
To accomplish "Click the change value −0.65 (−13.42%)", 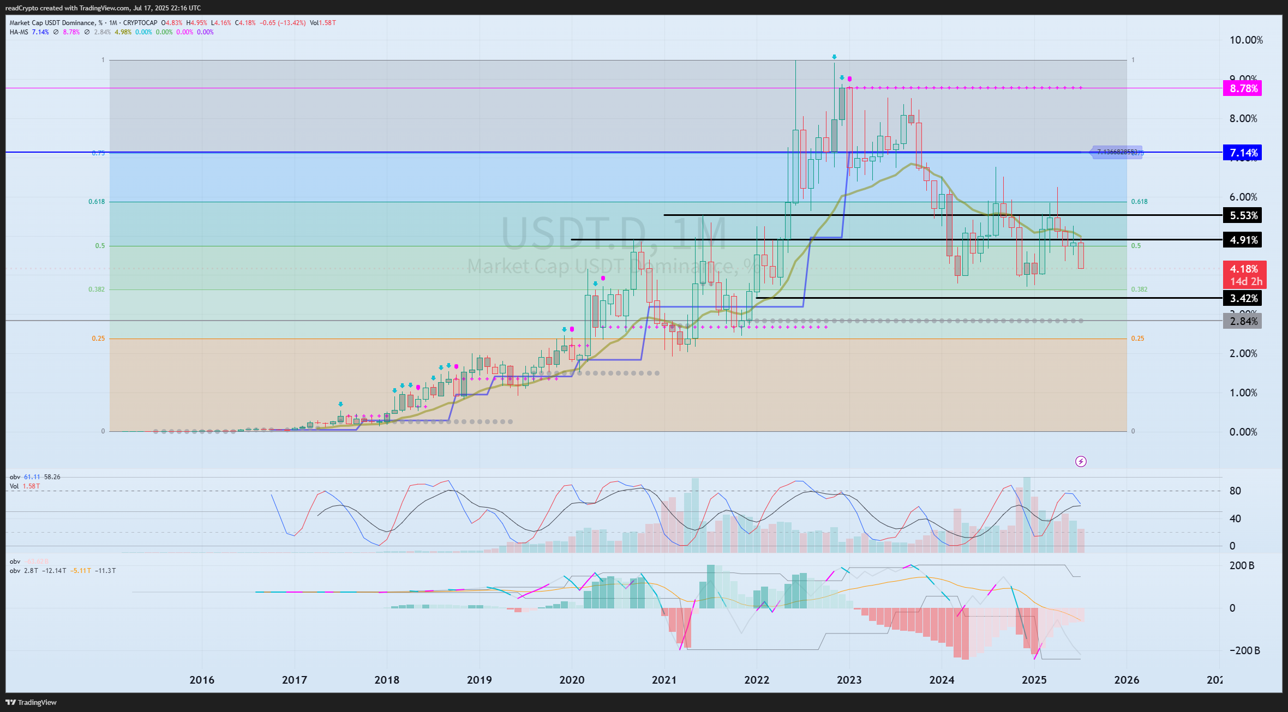I will (x=283, y=23).
